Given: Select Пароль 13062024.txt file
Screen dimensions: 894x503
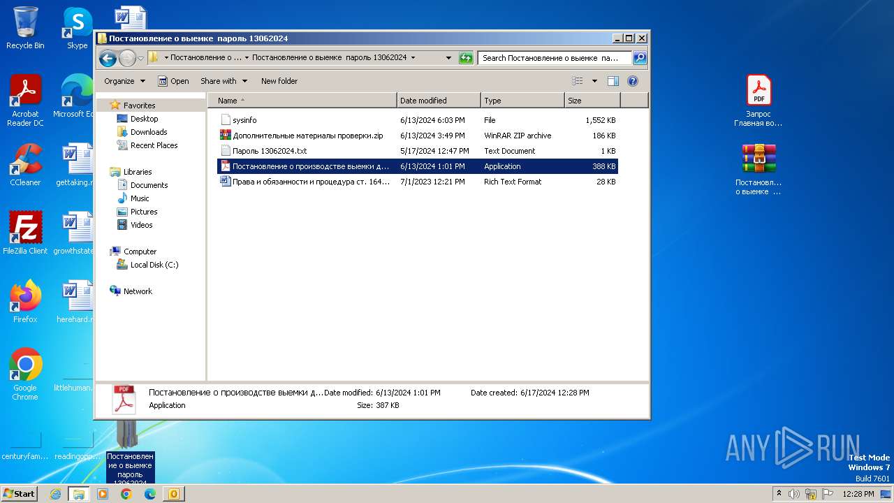Looking at the screenshot, I should pyautogui.click(x=418, y=151).
